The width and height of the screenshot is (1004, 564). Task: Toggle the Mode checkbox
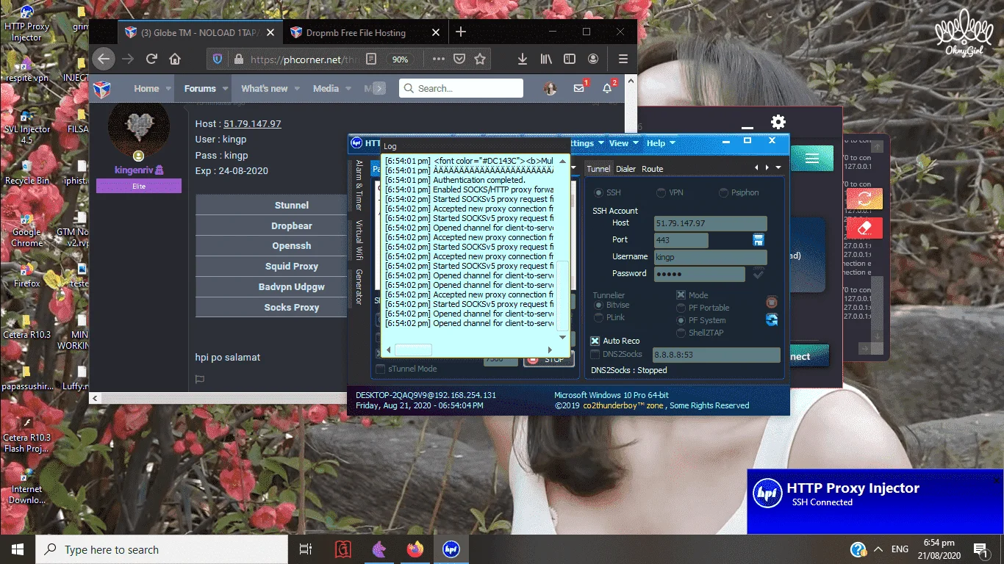[x=681, y=295]
